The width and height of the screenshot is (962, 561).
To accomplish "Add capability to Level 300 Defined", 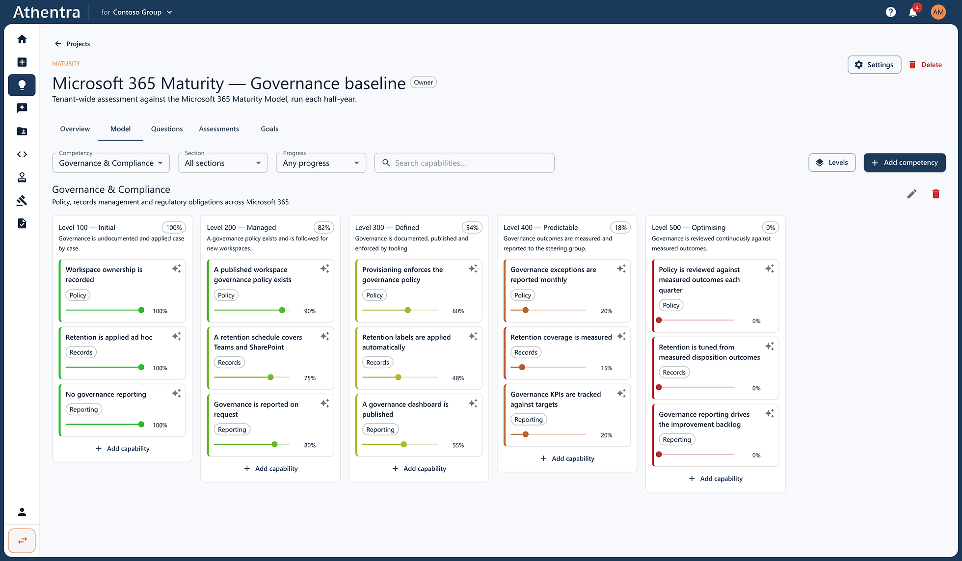I will point(419,469).
